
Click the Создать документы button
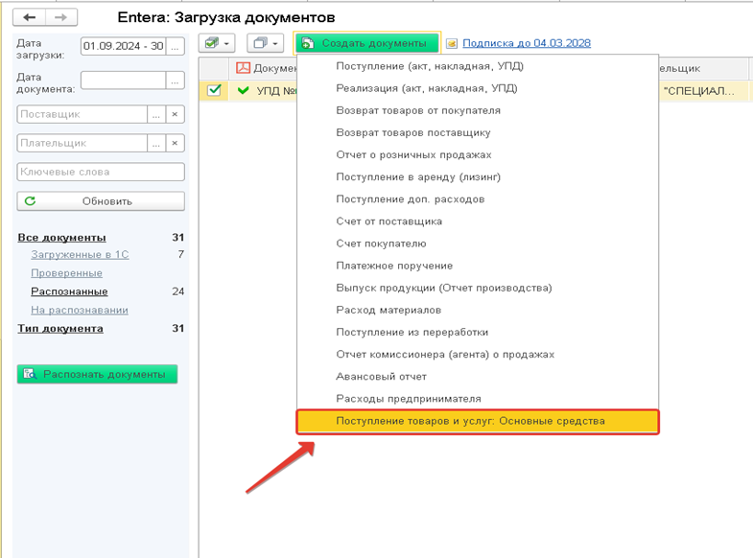pyautogui.click(x=366, y=43)
